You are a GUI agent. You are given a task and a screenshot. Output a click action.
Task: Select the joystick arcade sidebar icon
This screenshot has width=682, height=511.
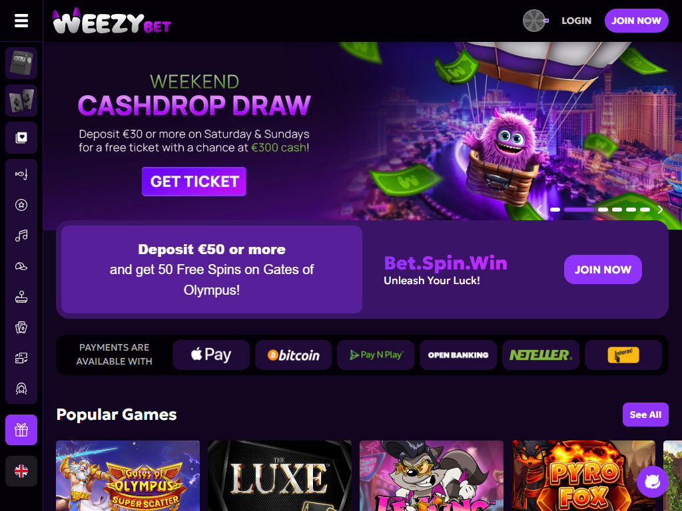point(21,297)
